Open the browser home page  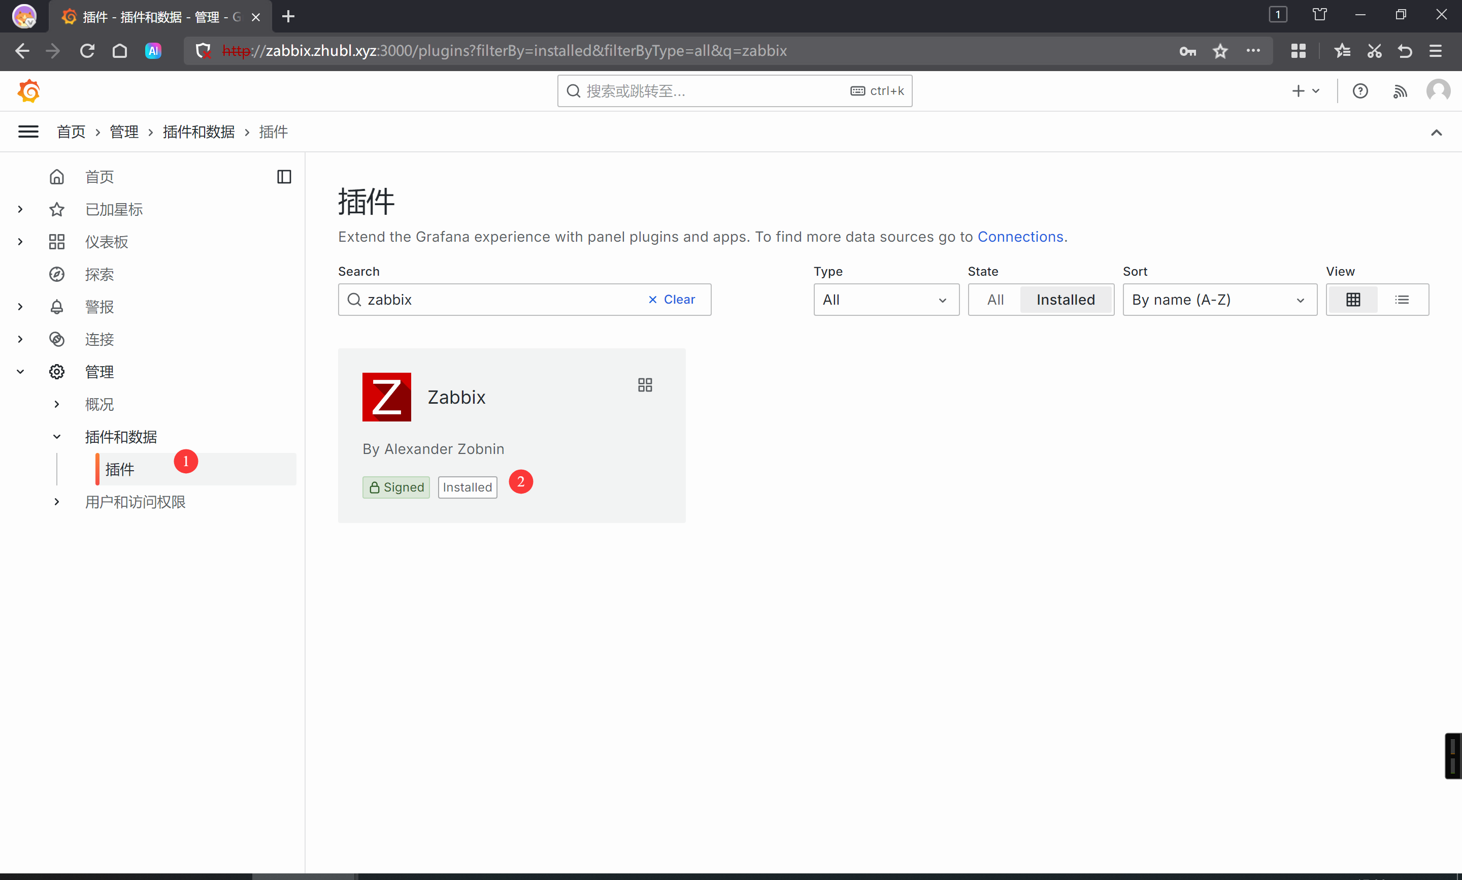[120, 51]
